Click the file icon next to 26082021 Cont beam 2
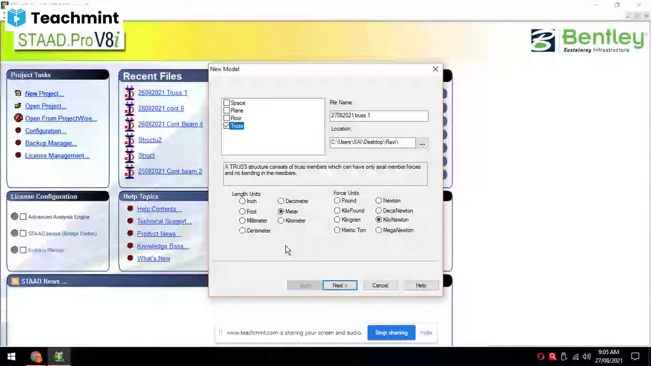Viewport: 651px width, 366px height. pos(129,171)
